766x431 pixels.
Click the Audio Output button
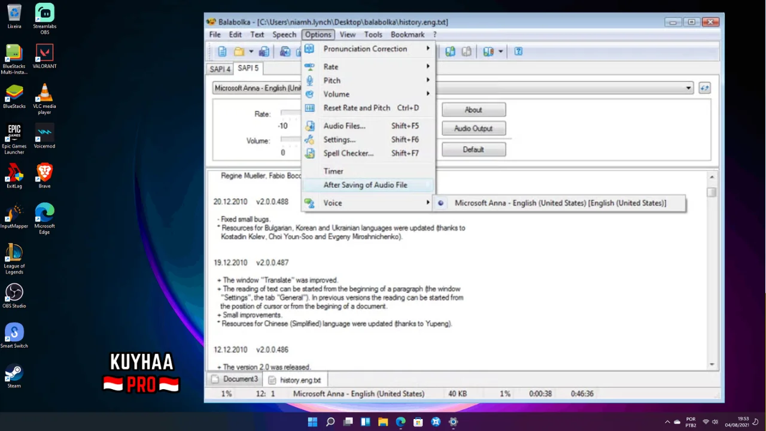point(473,128)
